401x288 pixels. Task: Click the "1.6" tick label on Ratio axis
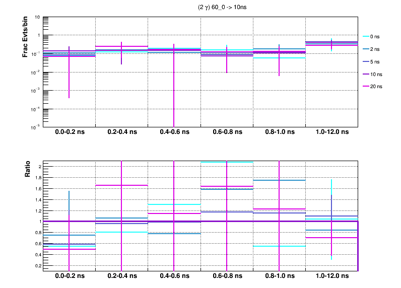[x=37, y=189]
